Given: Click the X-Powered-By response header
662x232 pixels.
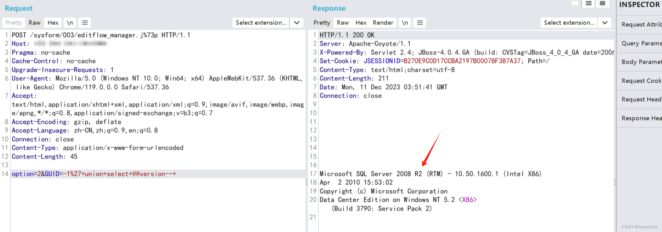Looking at the screenshot, I should 466,52.
